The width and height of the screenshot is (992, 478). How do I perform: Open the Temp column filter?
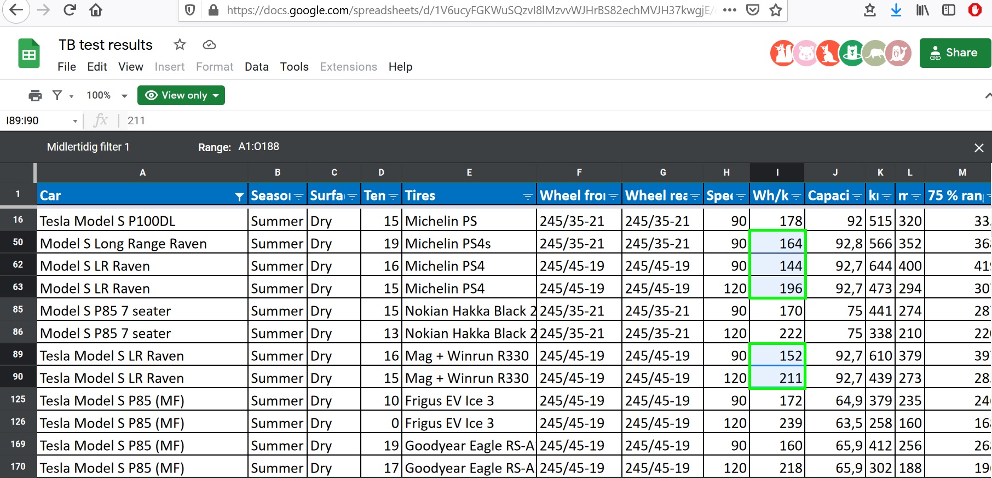[393, 196]
